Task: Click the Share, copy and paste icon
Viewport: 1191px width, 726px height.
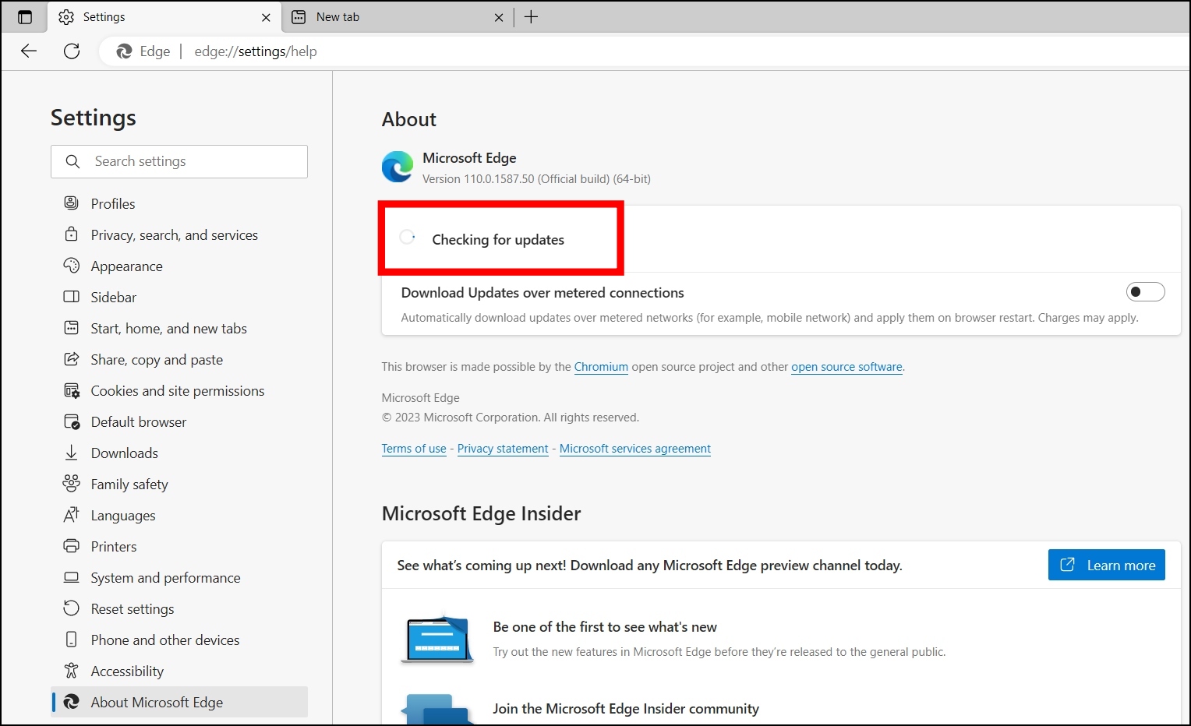Action: [71, 359]
